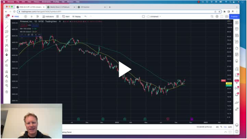This screenshot has width=247, height=139.
Task: Open the layout setup square icon
Action: coord(143,17)
